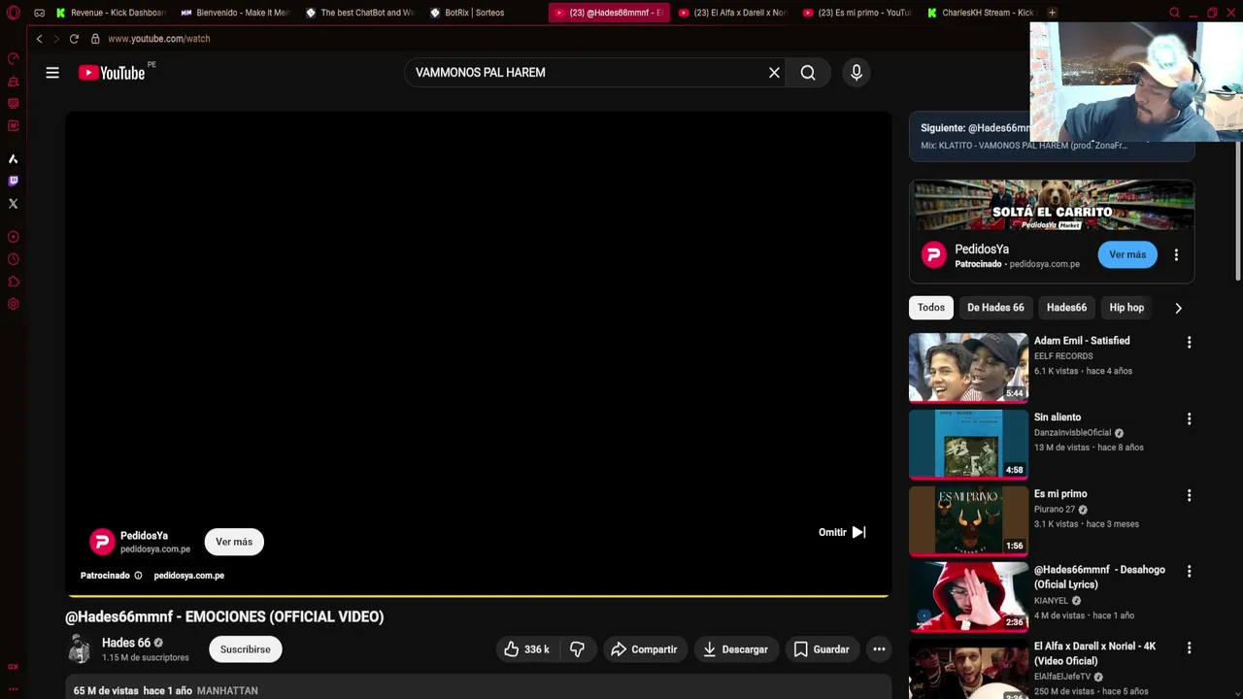The height and width of the screenshot is (699, 1243).
Task: Open the Opera main menu logo
Action: pyautogui.click(x=13, y=13)
